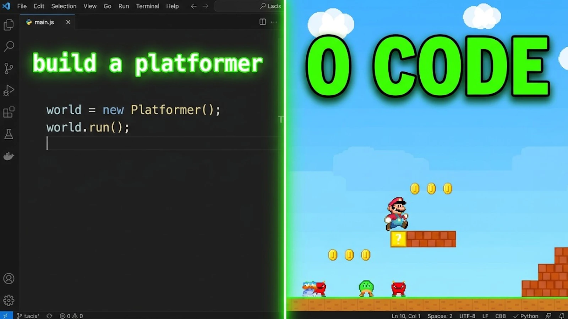
Task: Open the Terminal menu
Action: (x=148, y=6)
